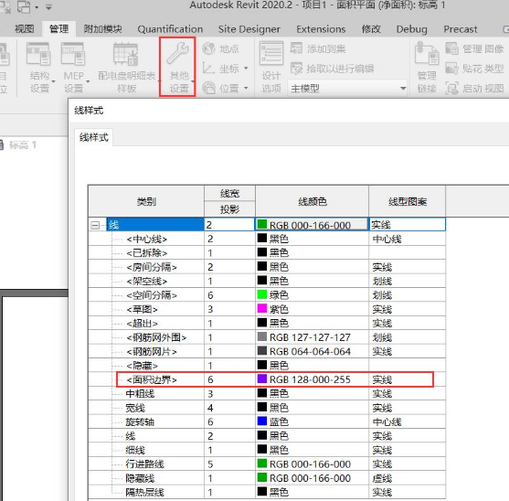Image resolution: width=509 pixels, height=501 pixels.
Task: Click 旋转轴 blue color swatch
Action: pyautogui.click(x=262, y=421)
